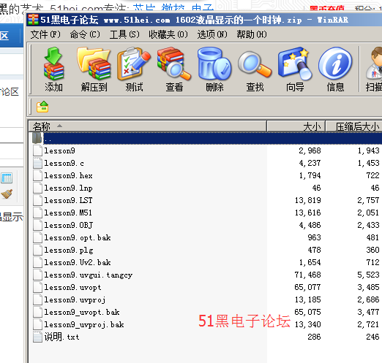
Task: Open the 命令(C) menu
Action: 85,34
